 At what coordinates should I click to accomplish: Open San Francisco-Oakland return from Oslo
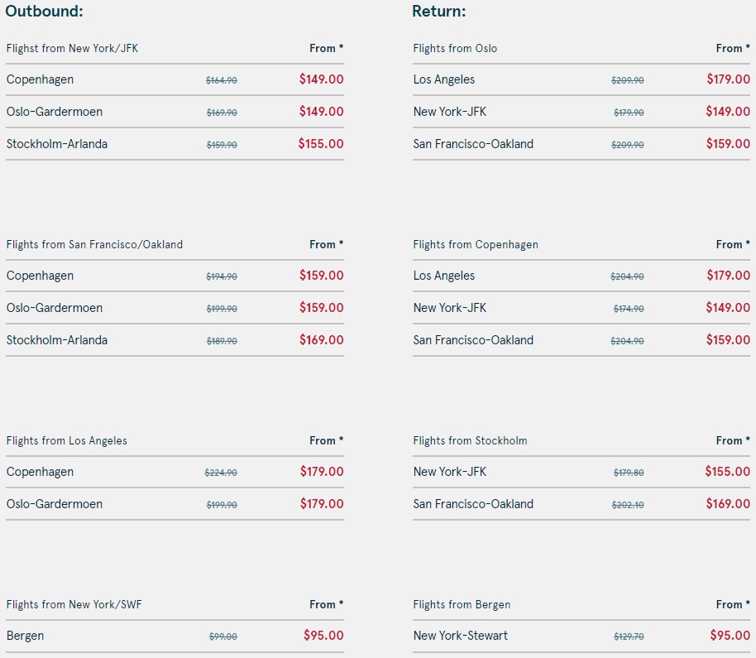click(x=473, y=144)
